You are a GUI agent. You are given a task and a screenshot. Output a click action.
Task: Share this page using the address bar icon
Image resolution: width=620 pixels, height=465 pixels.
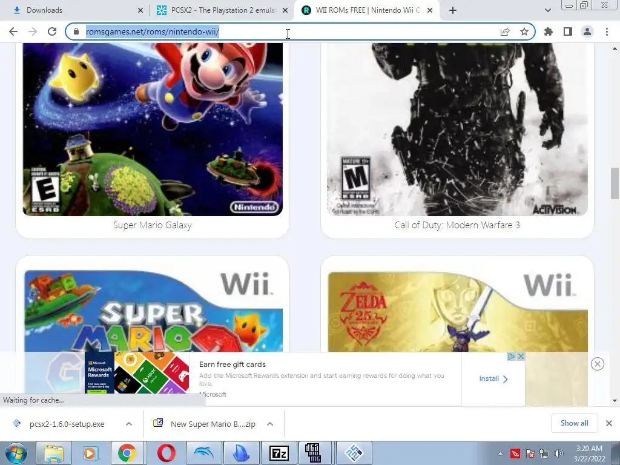click(x=505, y=31)
